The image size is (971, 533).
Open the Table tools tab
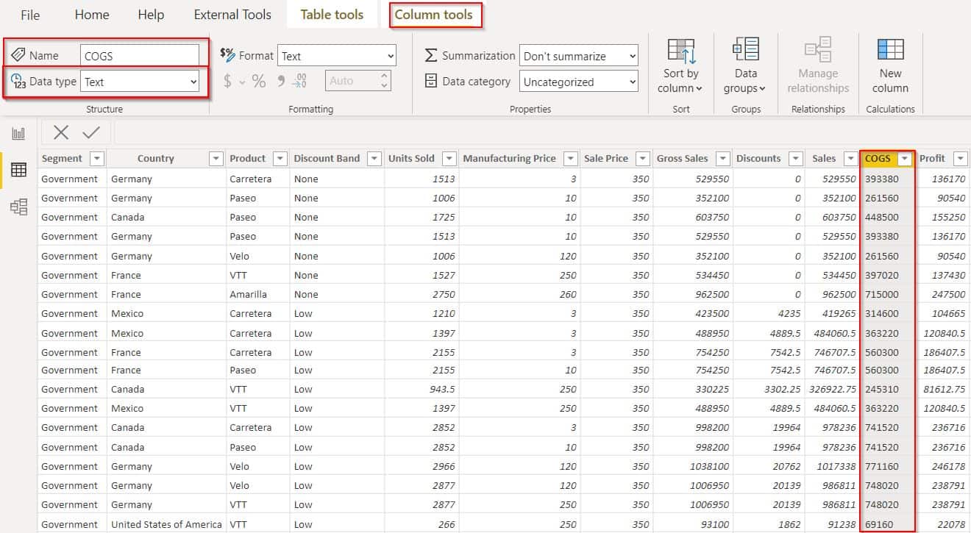coord(332,15)
